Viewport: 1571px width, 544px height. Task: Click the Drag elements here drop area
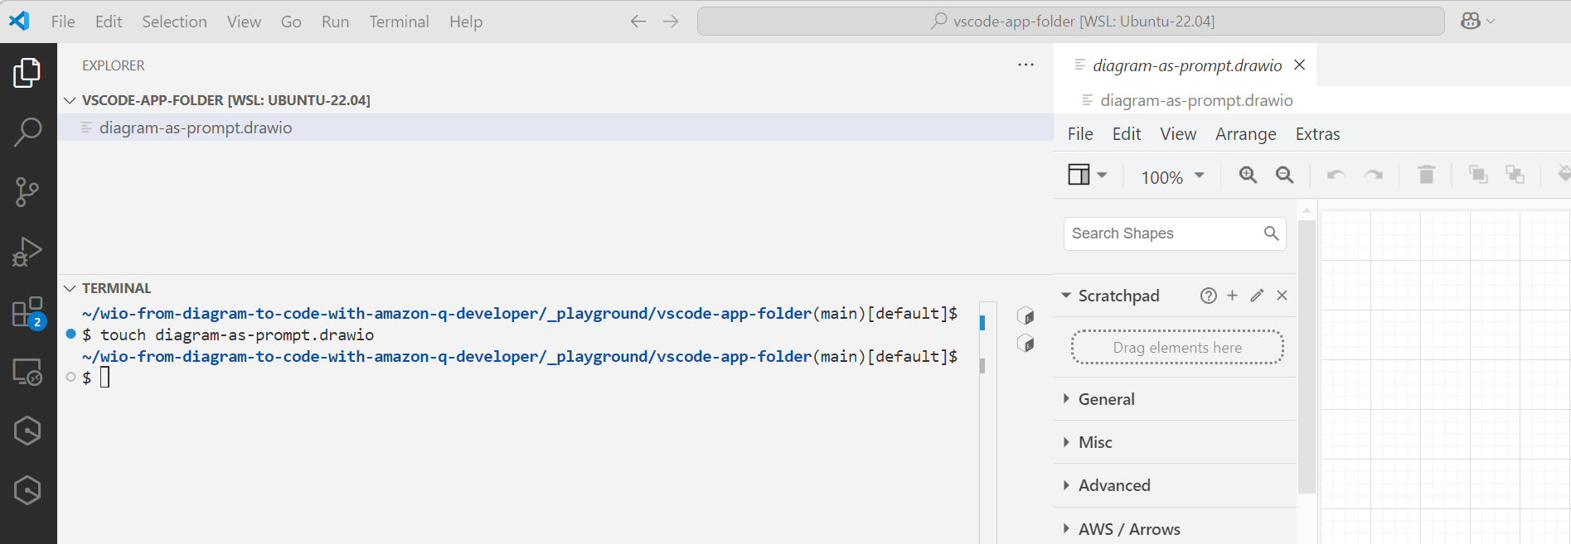1177,348
